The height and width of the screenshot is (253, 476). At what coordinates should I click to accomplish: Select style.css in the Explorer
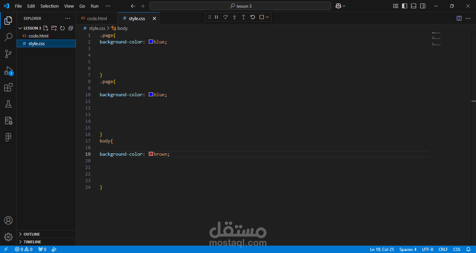[x=46, y=43]
